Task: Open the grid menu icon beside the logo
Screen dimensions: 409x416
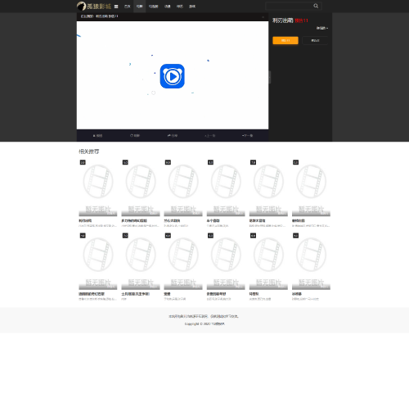Action: [116, 7]
